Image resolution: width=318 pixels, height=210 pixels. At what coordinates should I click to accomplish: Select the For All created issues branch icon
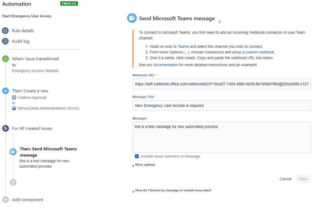click(5, 128)
